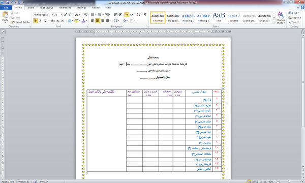The width and height of the screenshot is (305, 183).
Task: Apply the Heading 2 style
Action: click(x=203, y=17)
